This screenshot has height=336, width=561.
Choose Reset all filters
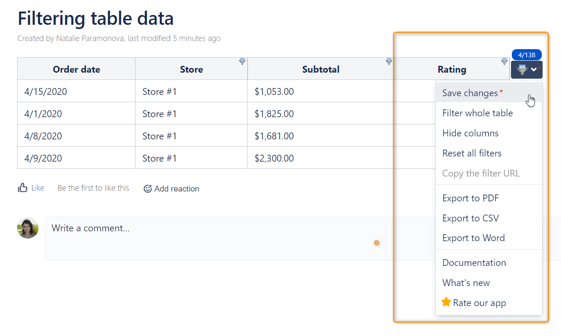coord(472,153)
